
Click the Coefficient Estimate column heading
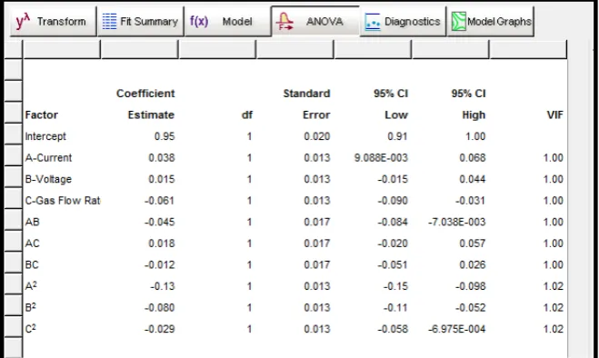click(x=145, y=104)
